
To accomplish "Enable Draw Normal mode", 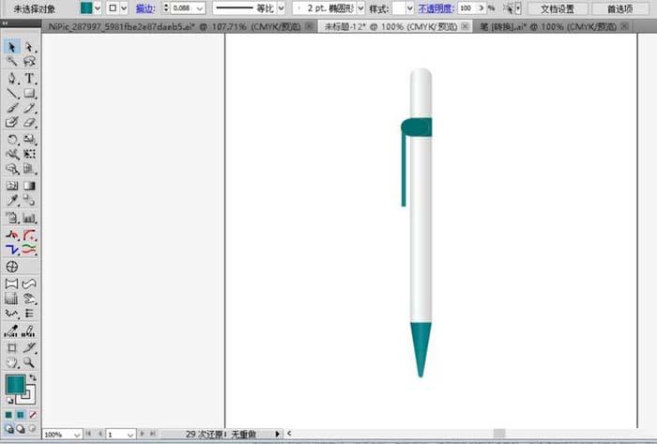I will click(x=8, y=428).
